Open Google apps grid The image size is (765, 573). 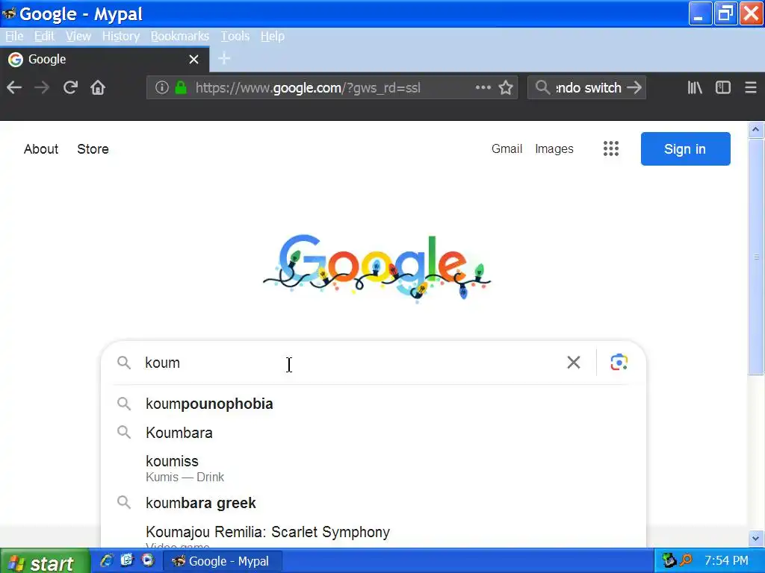[x=611, y=148]
